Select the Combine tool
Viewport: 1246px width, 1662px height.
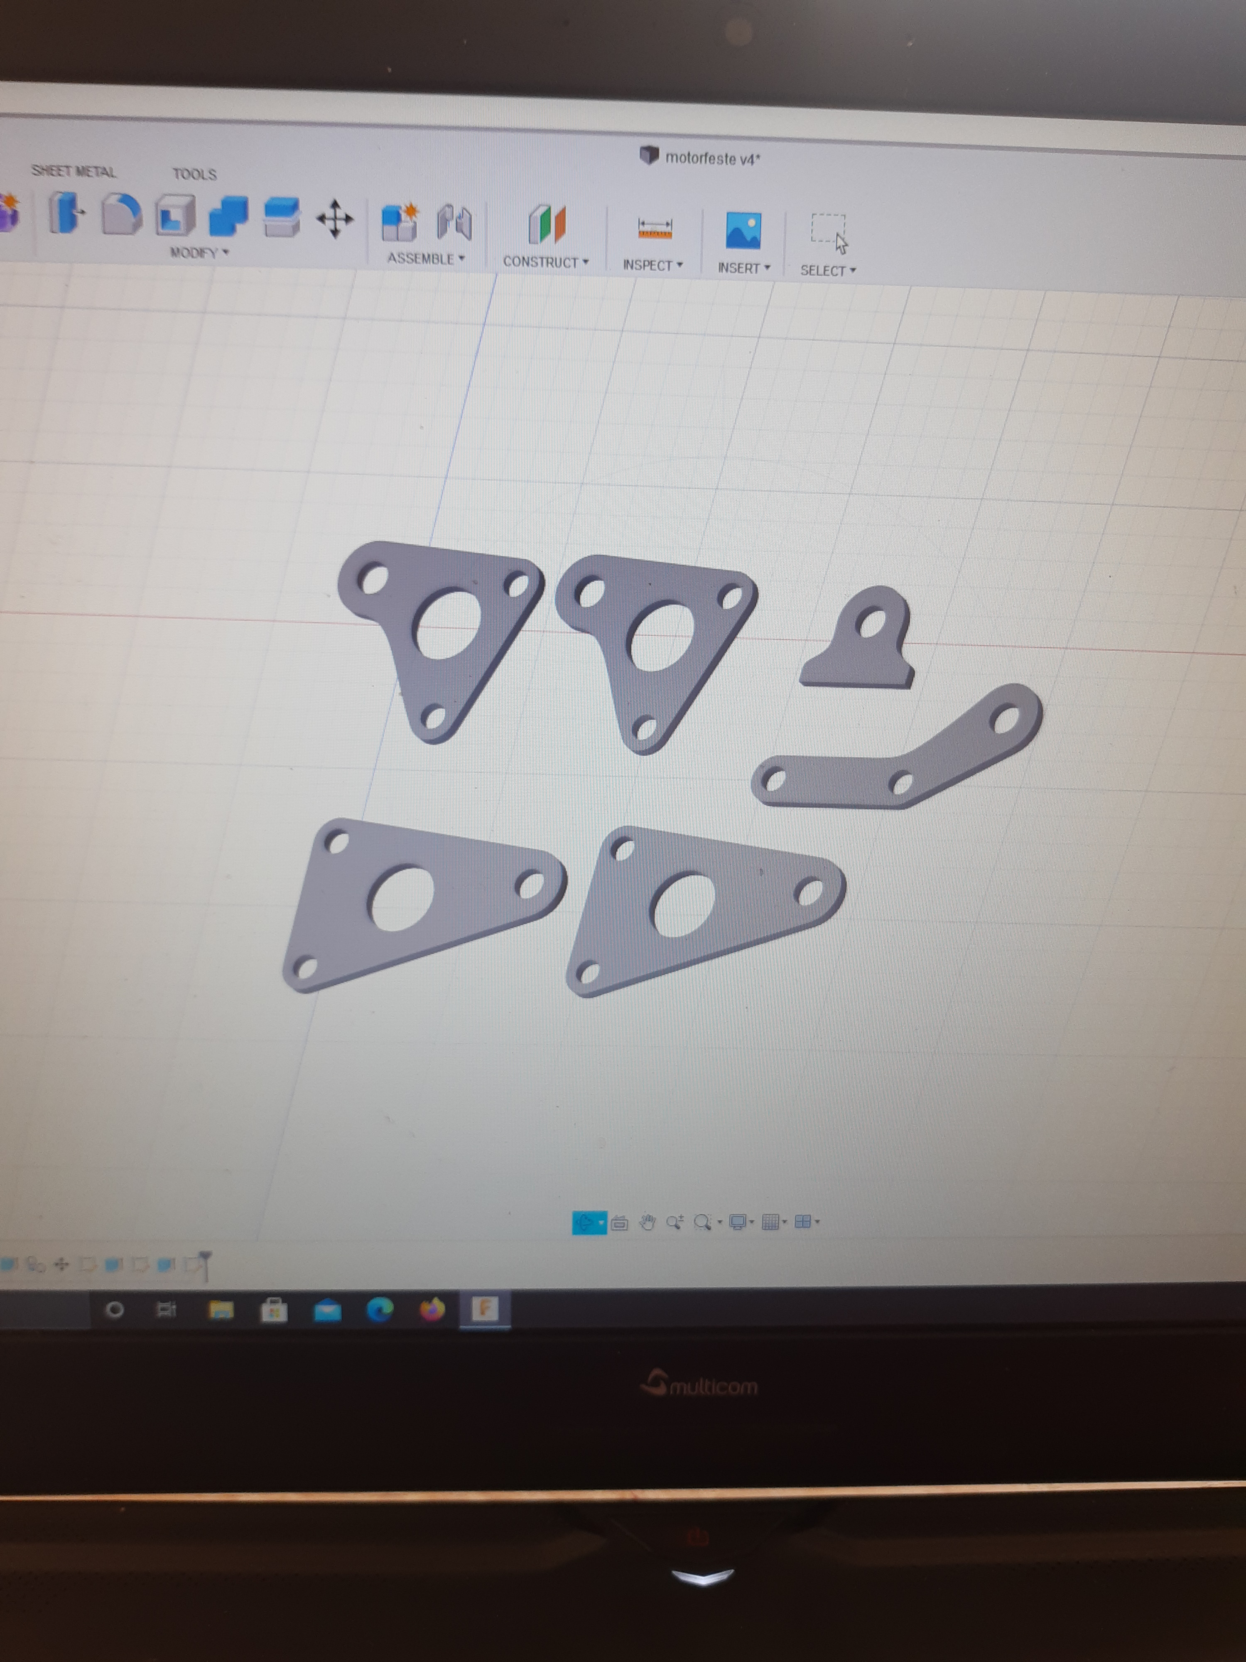point(228,216)
